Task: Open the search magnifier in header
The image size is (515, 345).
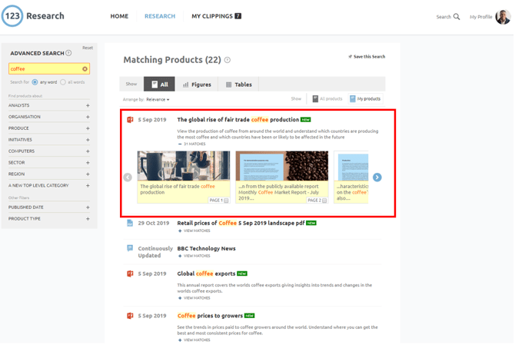Action: point(457,16)
